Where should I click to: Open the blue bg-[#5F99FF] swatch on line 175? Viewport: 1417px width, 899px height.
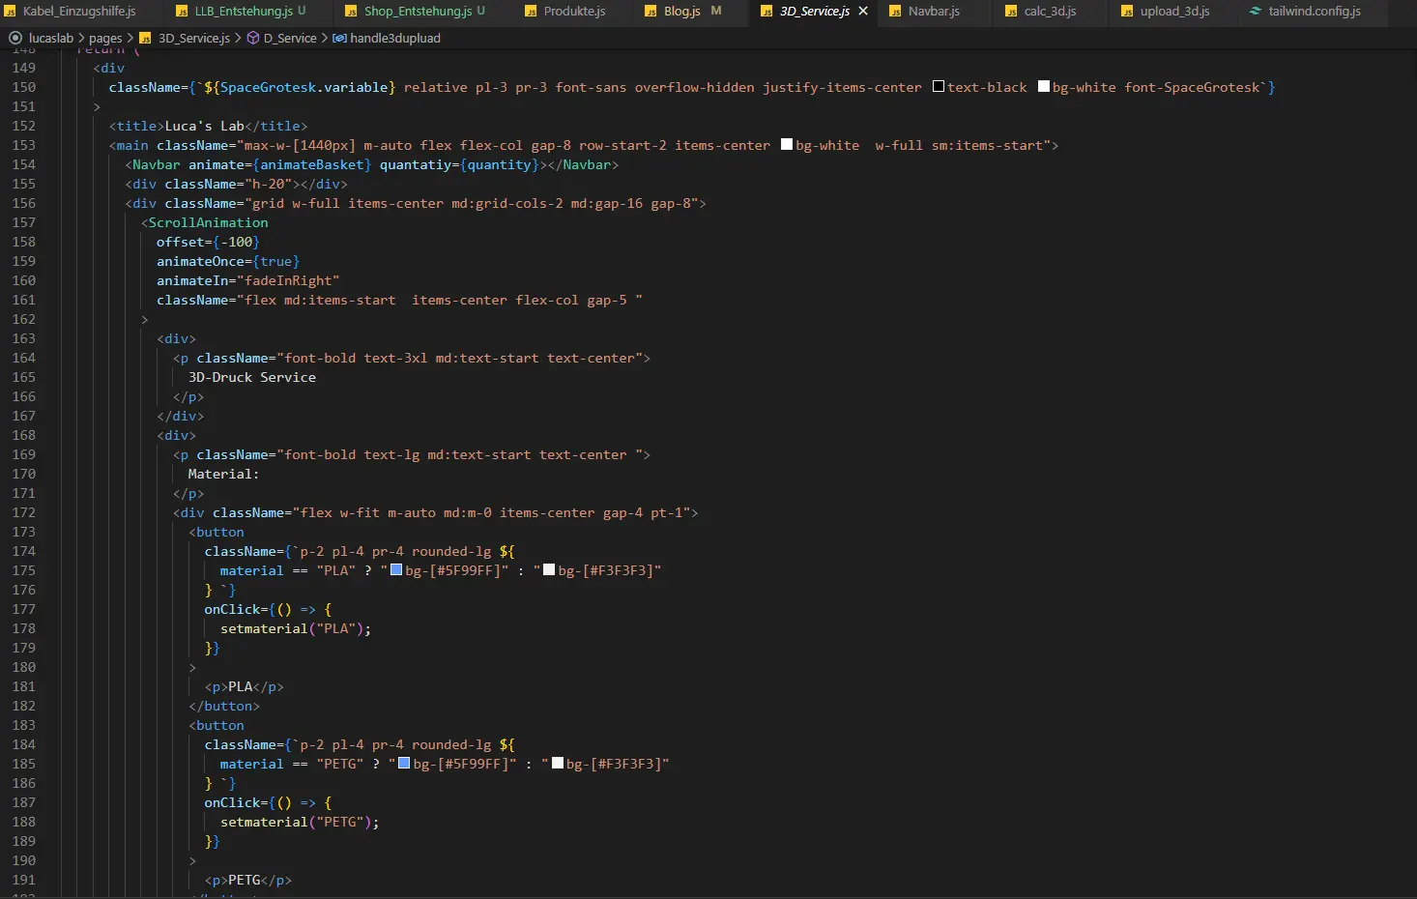(396, 570)
